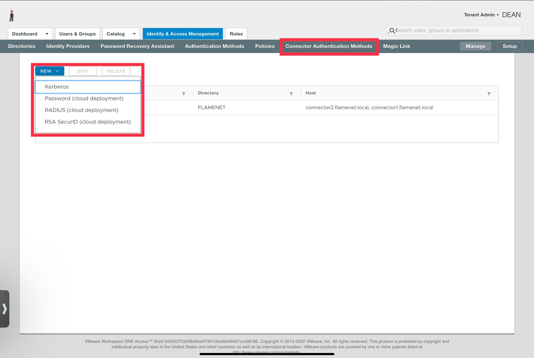Image resolution: width=534 pixels, height=358 pixels.
Task: Expand the Tenant Admin user menu
Action: point(481,15)
